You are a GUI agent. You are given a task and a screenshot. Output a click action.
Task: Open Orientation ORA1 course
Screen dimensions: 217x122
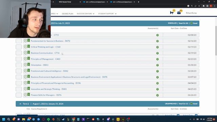point(40,65)
